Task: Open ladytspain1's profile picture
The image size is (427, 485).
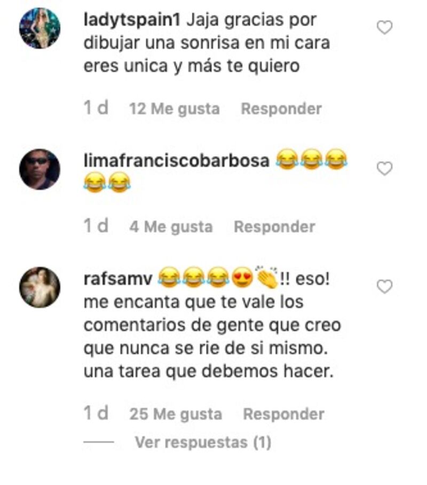Action: coord(39,28)
